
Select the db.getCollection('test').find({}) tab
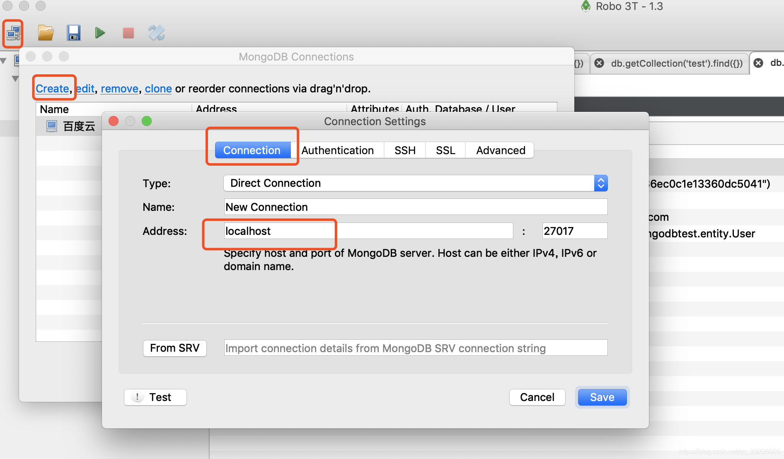click(676, 63)
